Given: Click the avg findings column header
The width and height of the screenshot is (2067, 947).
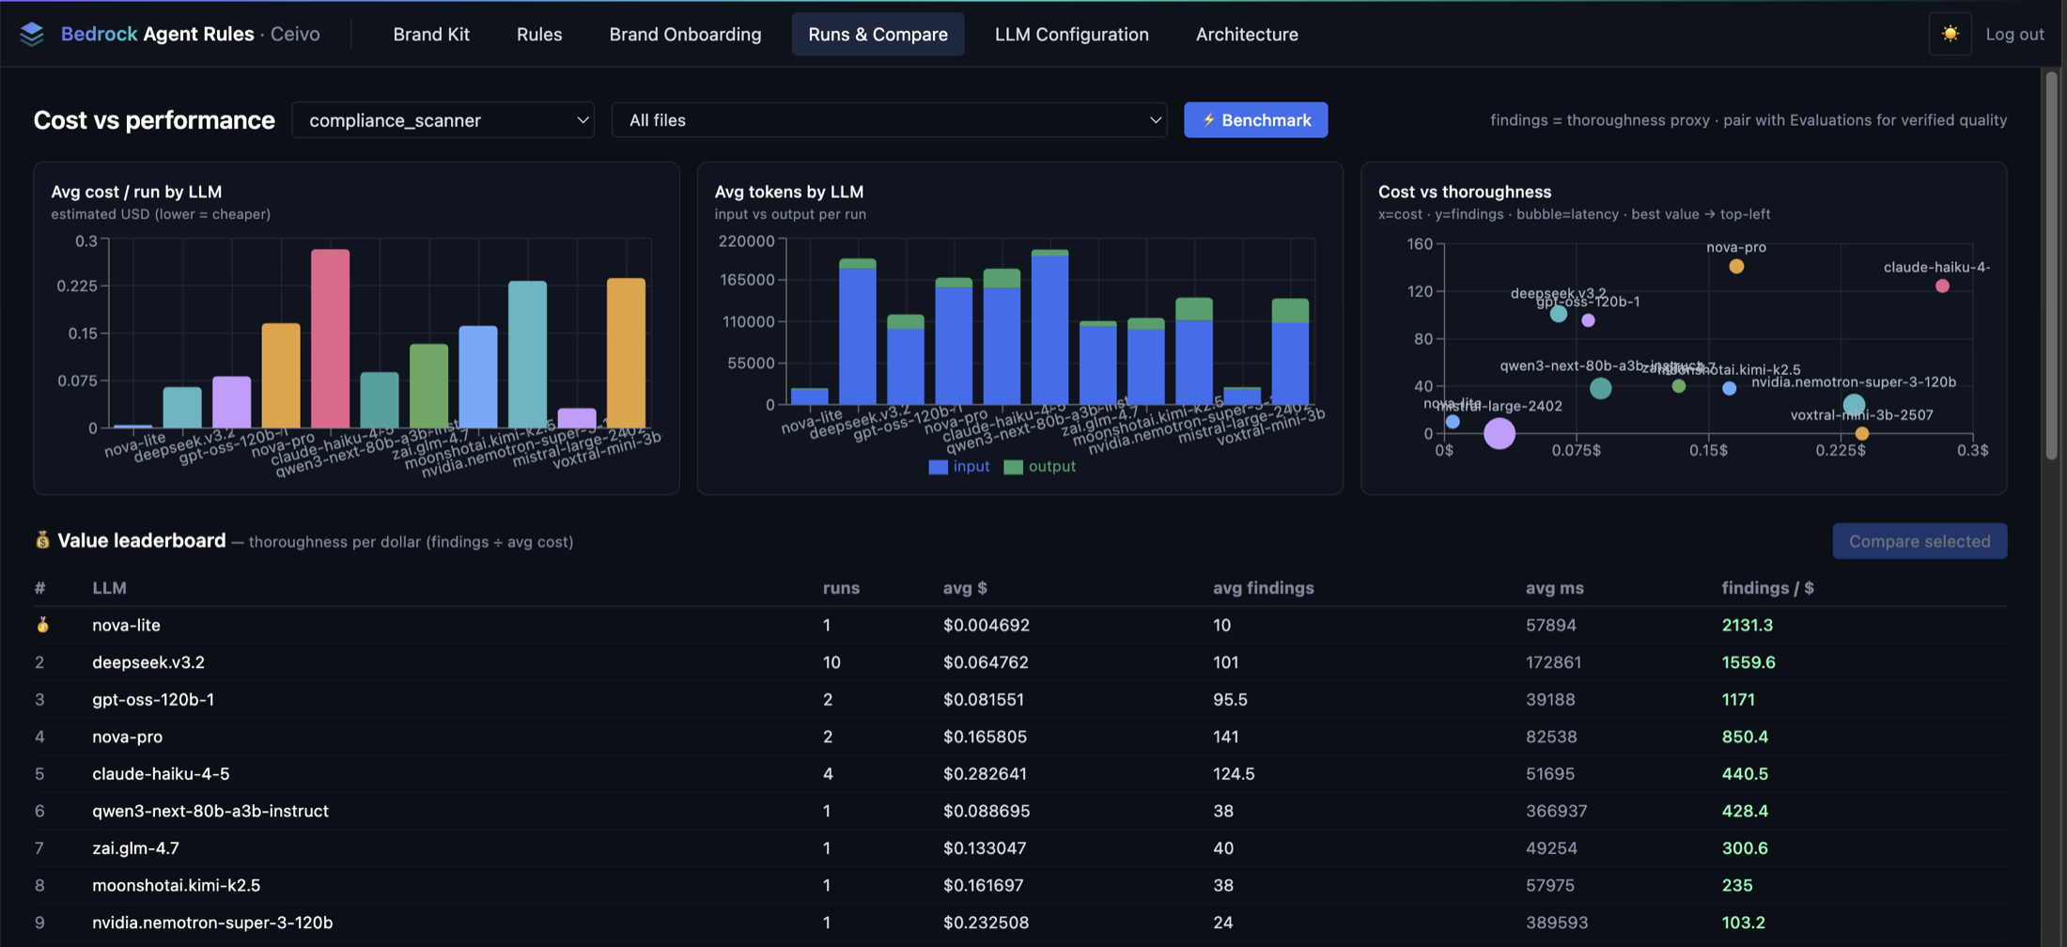Looking at the screenshot, I should click(x=1264, y=588).
